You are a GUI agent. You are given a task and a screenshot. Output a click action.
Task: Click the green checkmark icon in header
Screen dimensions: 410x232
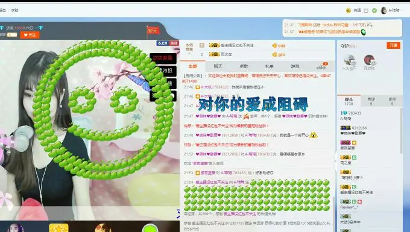point(374,10)
